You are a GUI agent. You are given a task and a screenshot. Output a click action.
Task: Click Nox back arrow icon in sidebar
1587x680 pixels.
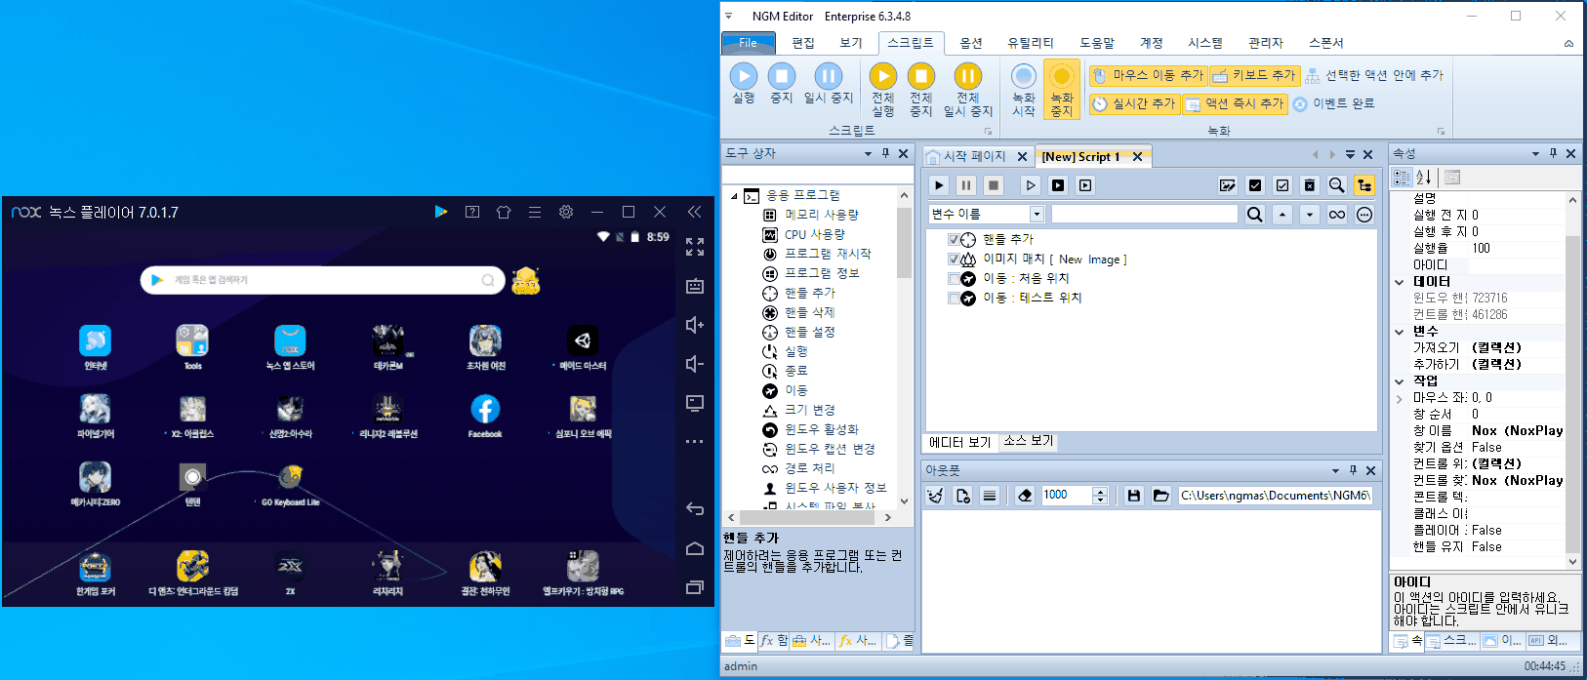tap(695, 508)
